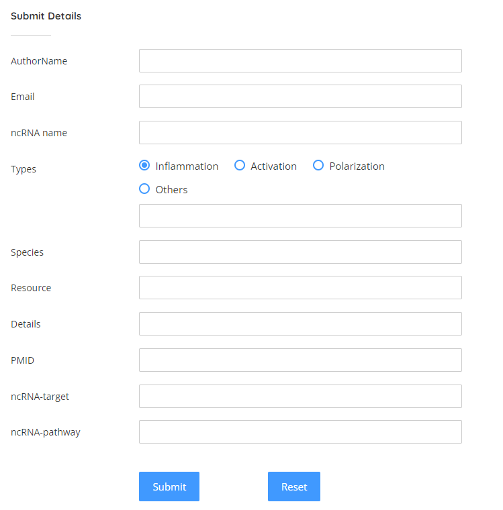The height and width of the screenshot is (510, 503).
Task: Click the Reset button
Action: click(293, 487)
